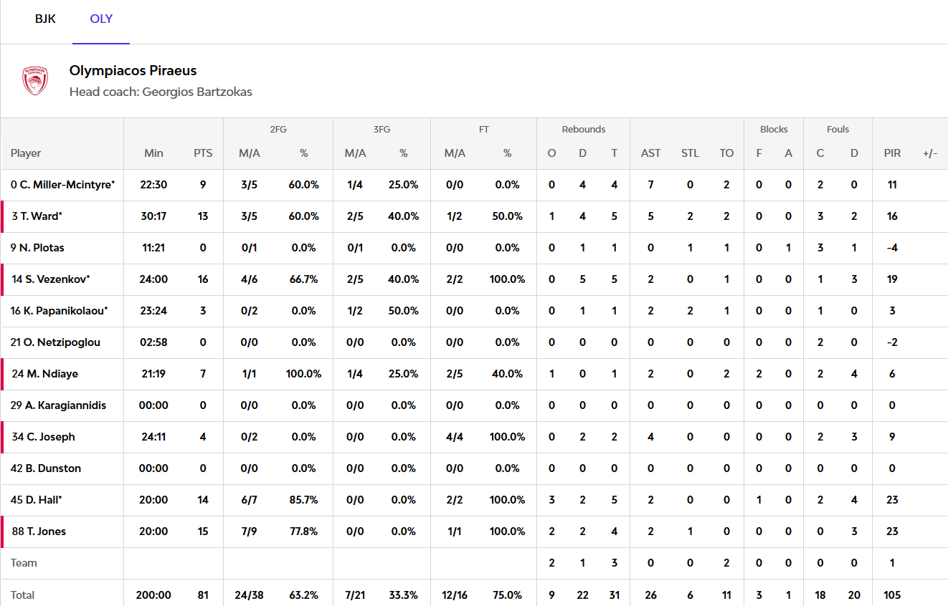This screenshot has height=606, width=948.
Task: Select the OLY tab
Action: pos(101,19)
